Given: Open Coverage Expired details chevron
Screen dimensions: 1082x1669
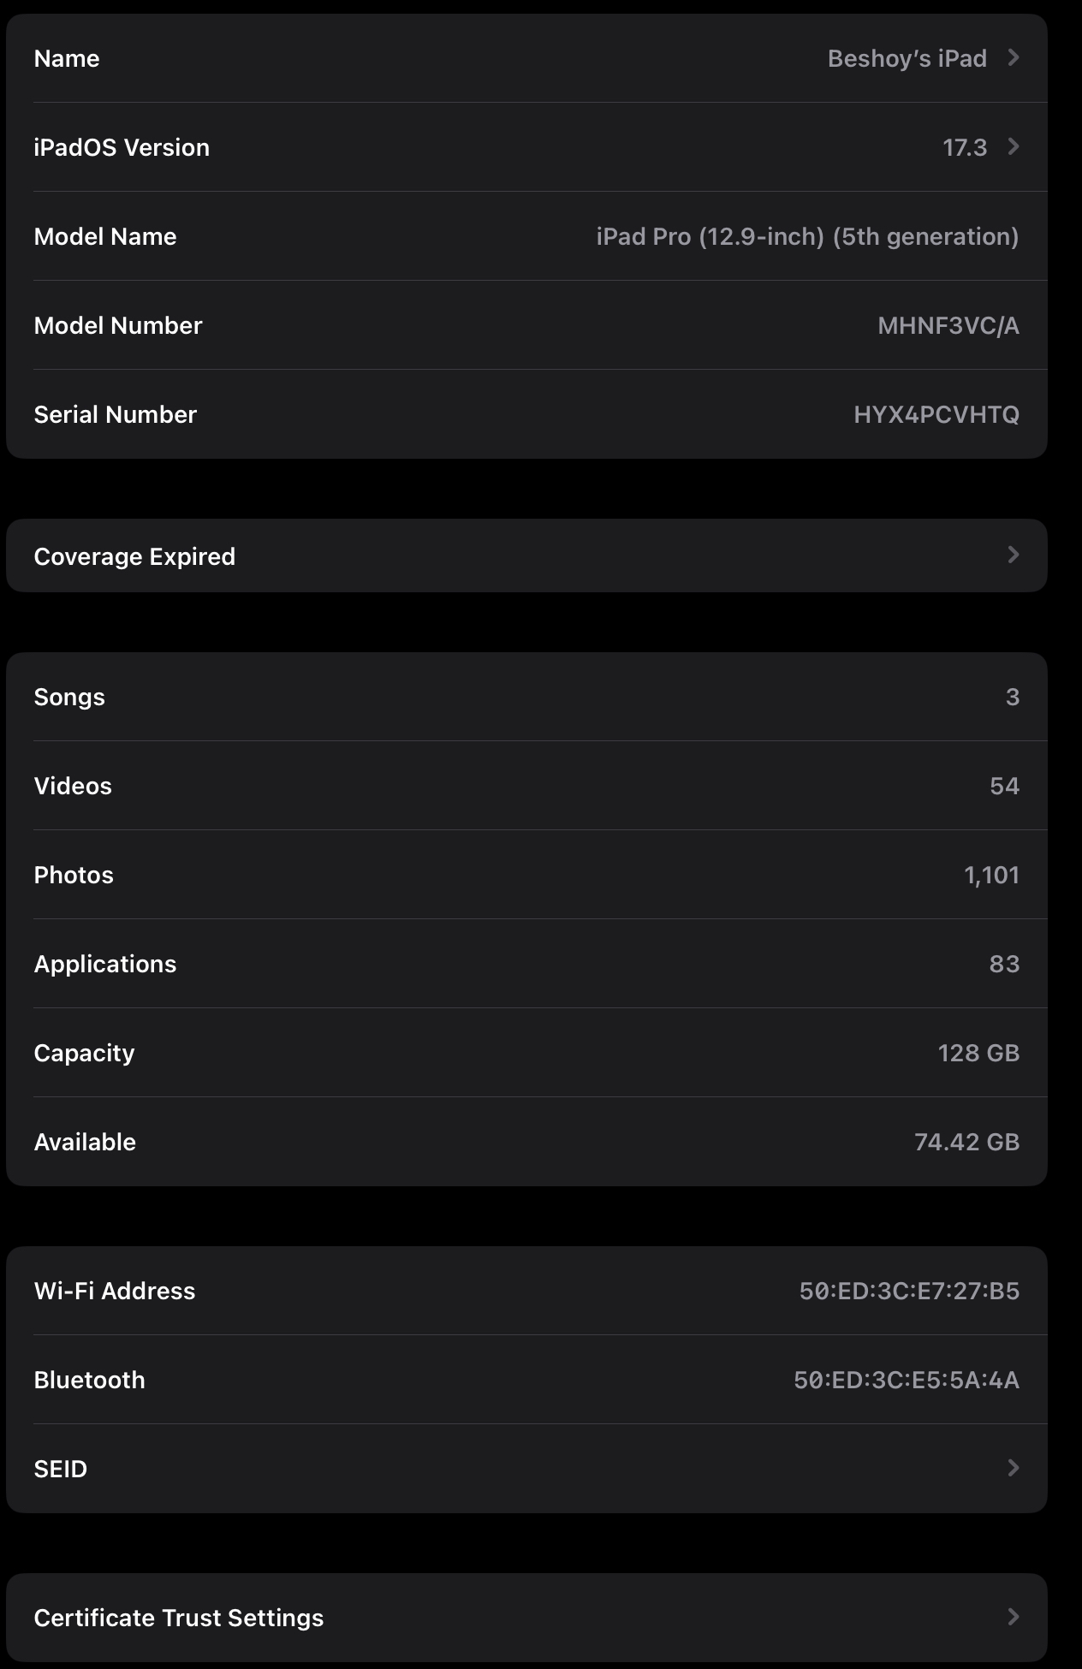Looking at the screenshot, I should [x=1014, y=555].
